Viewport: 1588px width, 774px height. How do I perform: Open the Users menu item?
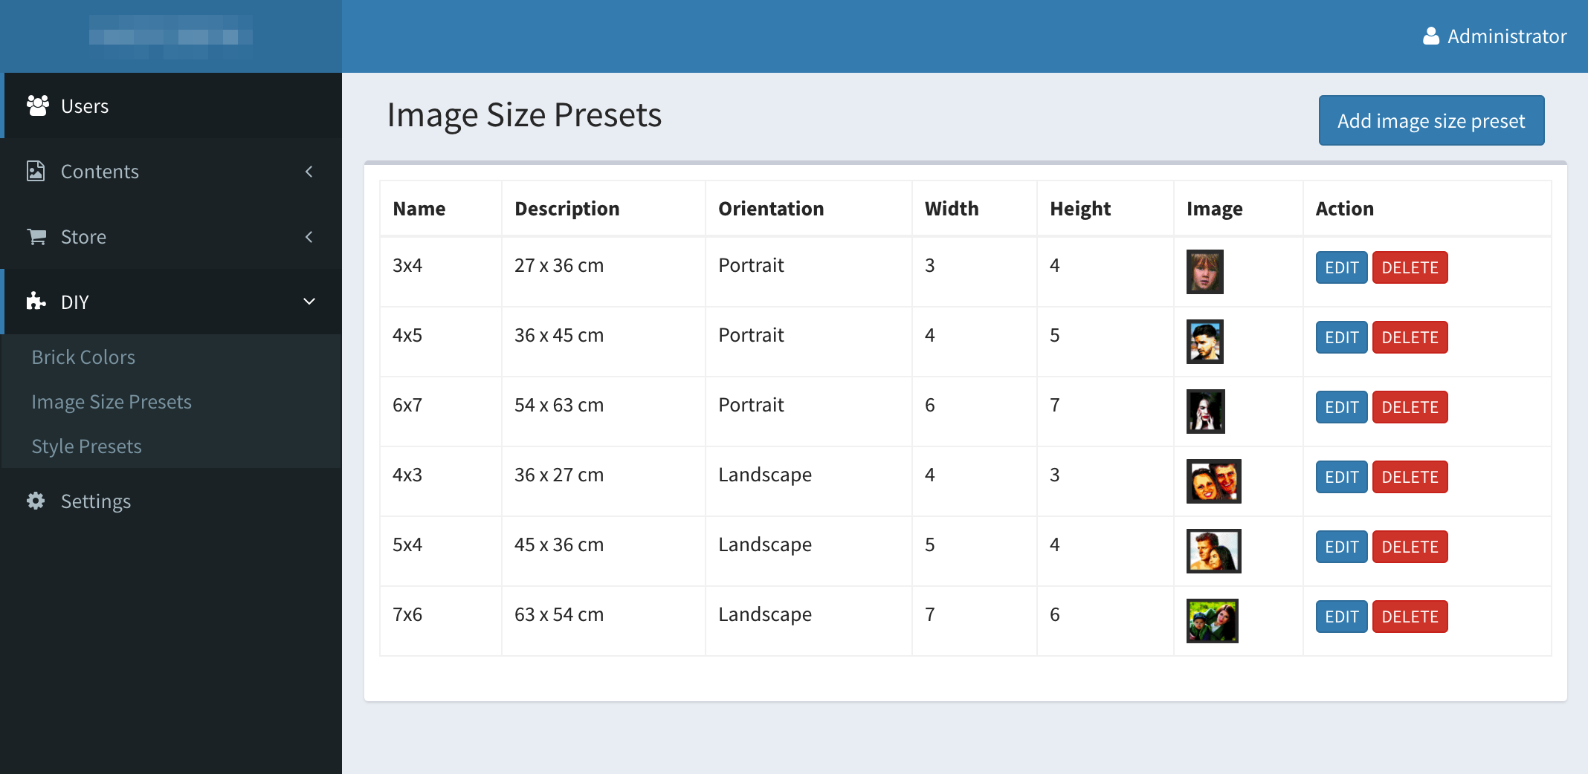[171, 105]
